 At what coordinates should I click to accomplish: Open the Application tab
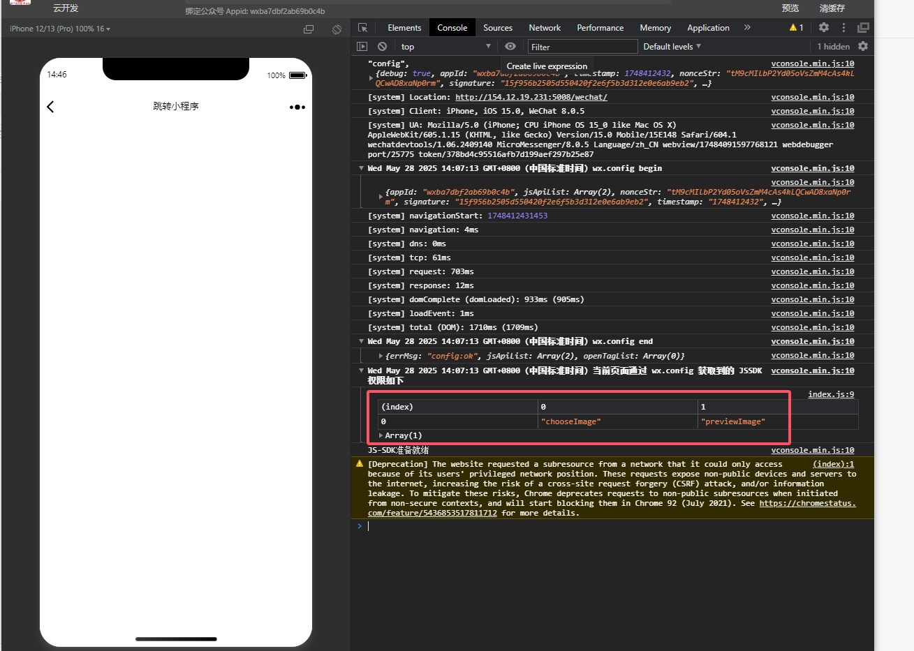coord(708,28)
